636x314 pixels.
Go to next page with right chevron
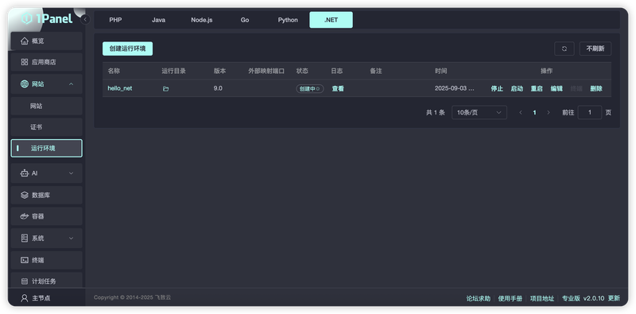tap(549, 112)
